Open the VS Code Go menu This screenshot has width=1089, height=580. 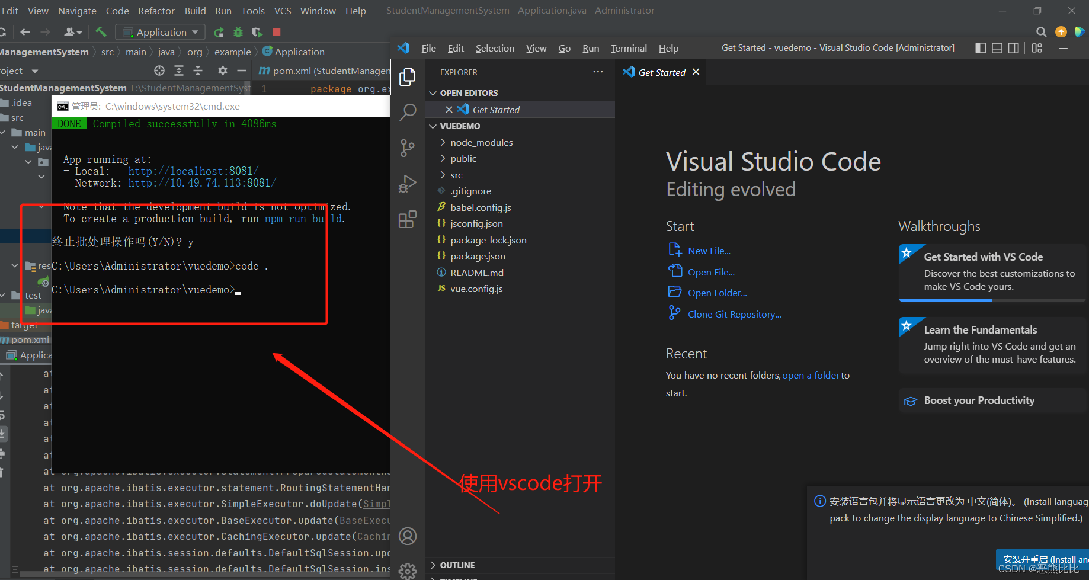click(565, 48)
